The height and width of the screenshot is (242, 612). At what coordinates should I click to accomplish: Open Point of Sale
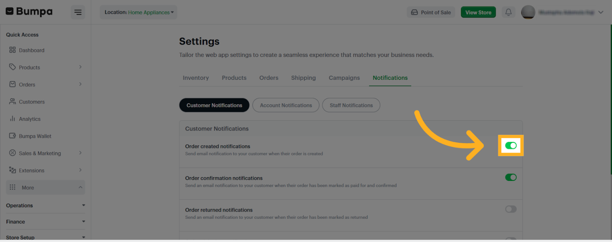coord(431,12)
